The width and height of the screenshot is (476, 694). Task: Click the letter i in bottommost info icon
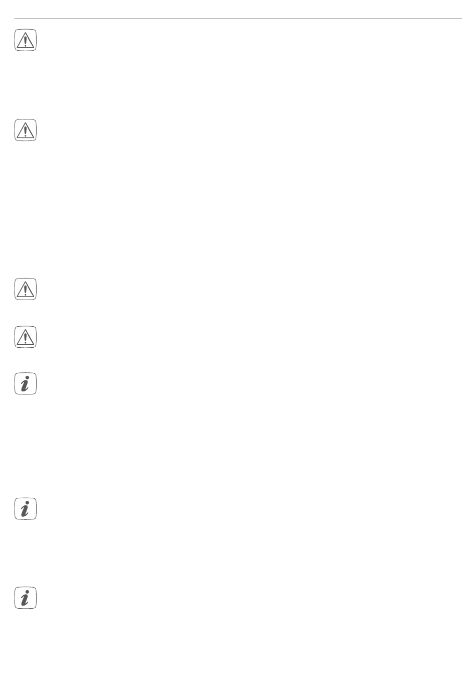click(25, 598)
